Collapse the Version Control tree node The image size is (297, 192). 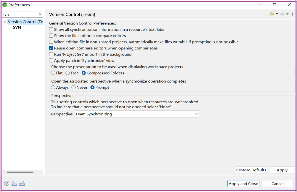5,22
